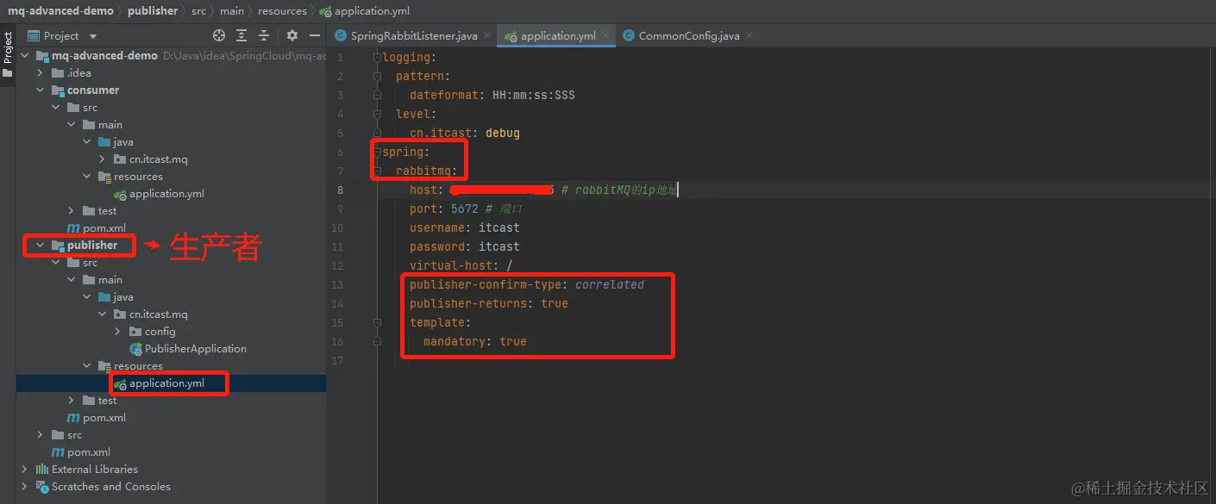Select Scratches and Consoles in the tree
This screenshot has width=1216, height=504.
coord(111,486)
